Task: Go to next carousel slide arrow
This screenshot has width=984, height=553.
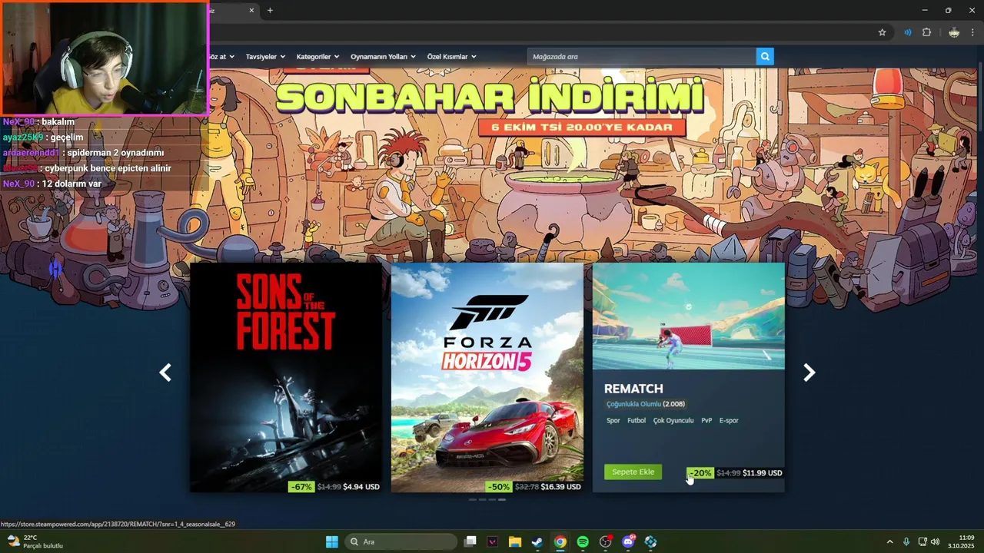Action: coord(809,373)
